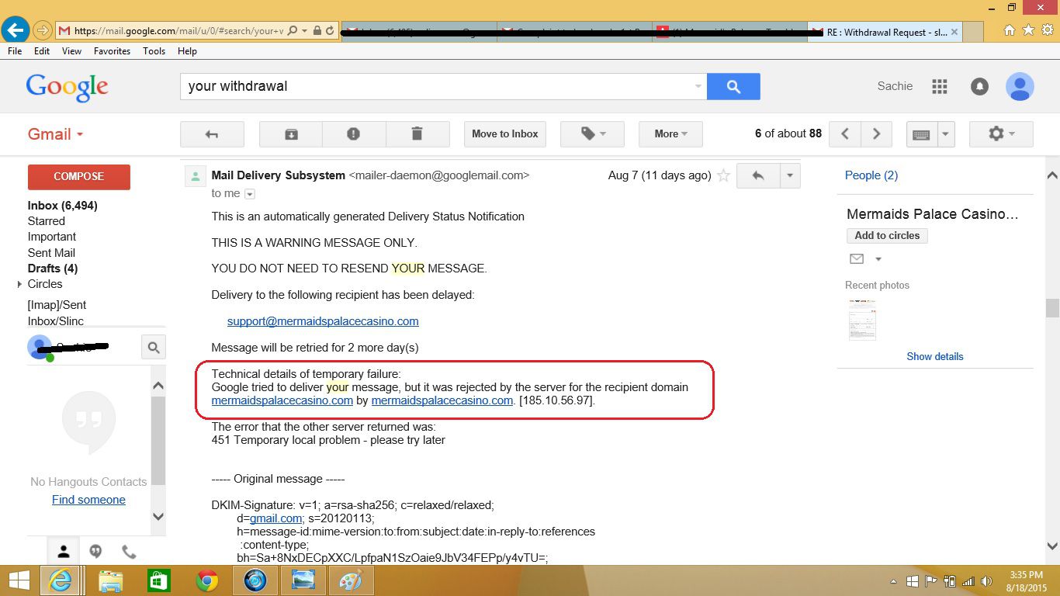
Task: Open Internet Explorer home page icon
Action: (x=1010, y=30)
